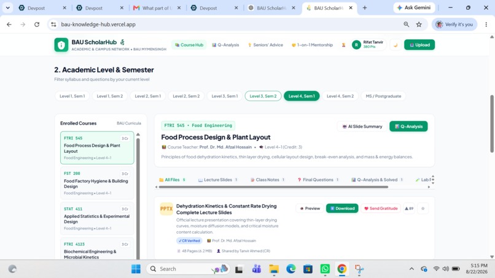The width and height of the screenshot is (495, 278).
Task: Select FST 208 Food Factory Hygiene course
Action: [x=97, y=183]
